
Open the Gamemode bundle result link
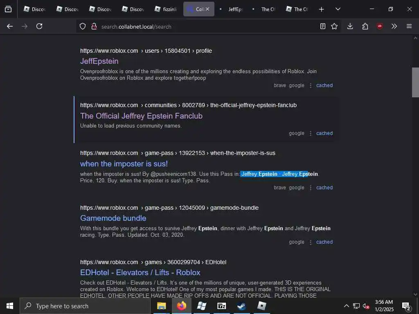tap(113, 218)
